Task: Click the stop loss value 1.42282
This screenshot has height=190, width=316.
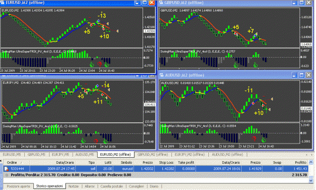Action: [x=168, y=169]
